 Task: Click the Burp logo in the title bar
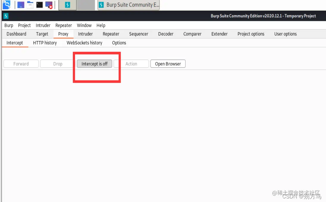6,16
